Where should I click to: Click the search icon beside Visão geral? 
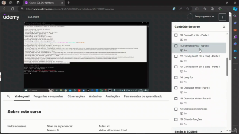pos(9,96)
